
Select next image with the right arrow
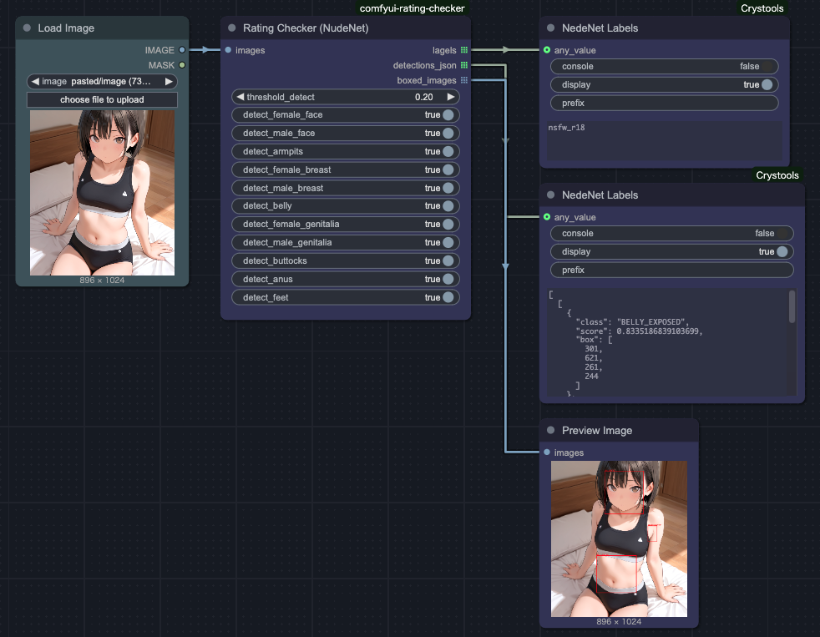click(x=169, y=82)
